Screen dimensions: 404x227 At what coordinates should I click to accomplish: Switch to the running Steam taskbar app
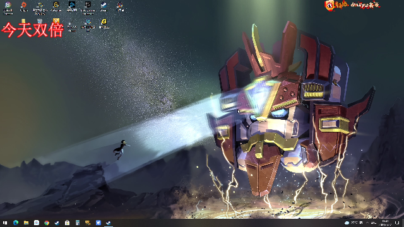(x=109, y=223)
